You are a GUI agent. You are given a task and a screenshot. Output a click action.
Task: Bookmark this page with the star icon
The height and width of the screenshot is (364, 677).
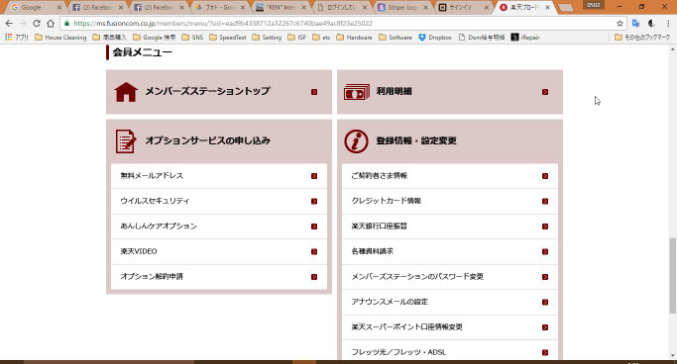(x=620, y=24)
